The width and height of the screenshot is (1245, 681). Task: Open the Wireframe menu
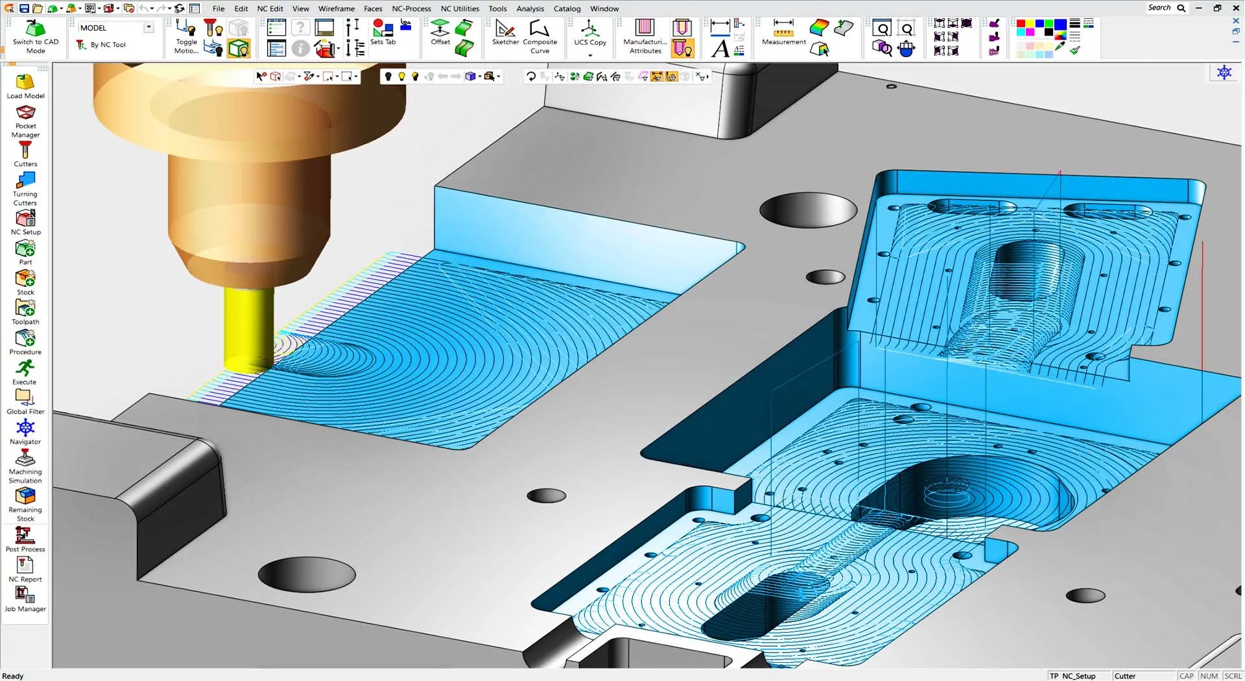tap(336, 8)
